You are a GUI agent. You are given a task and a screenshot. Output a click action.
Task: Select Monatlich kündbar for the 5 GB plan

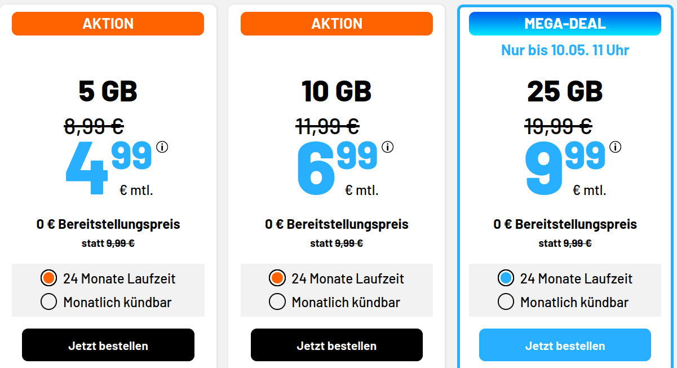(48, 302)
